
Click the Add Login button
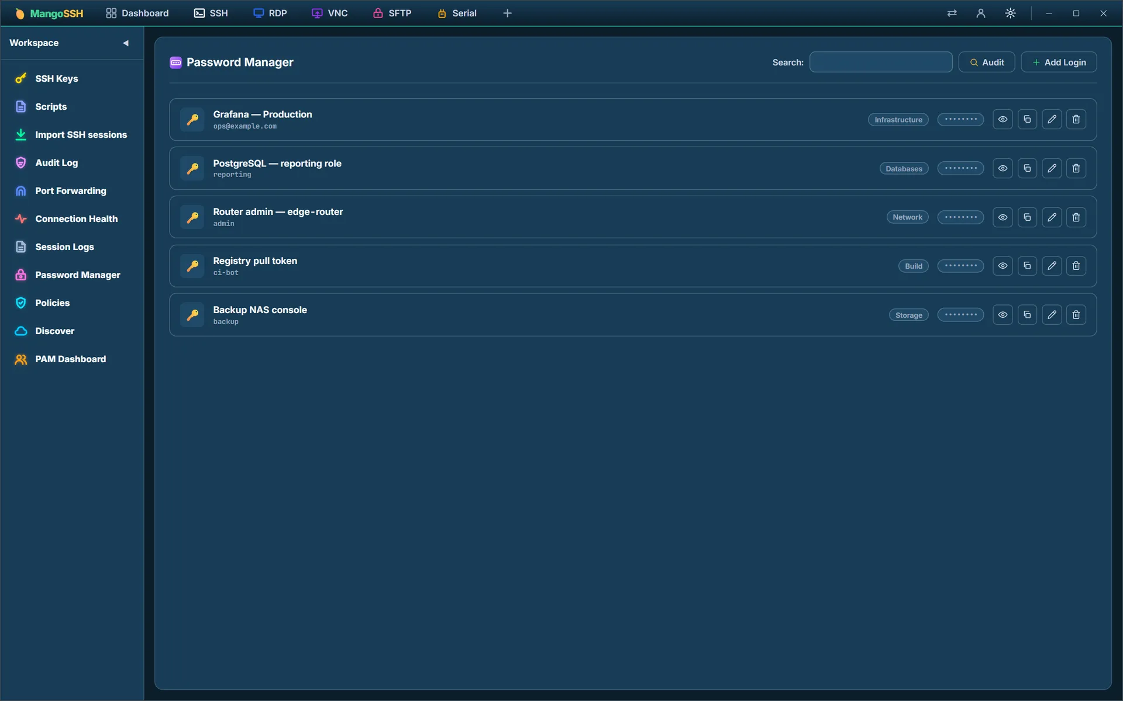click(x=1059, y=62)
